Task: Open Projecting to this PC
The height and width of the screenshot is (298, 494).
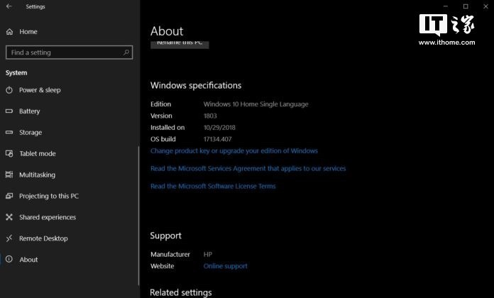Action: (49, 196)
